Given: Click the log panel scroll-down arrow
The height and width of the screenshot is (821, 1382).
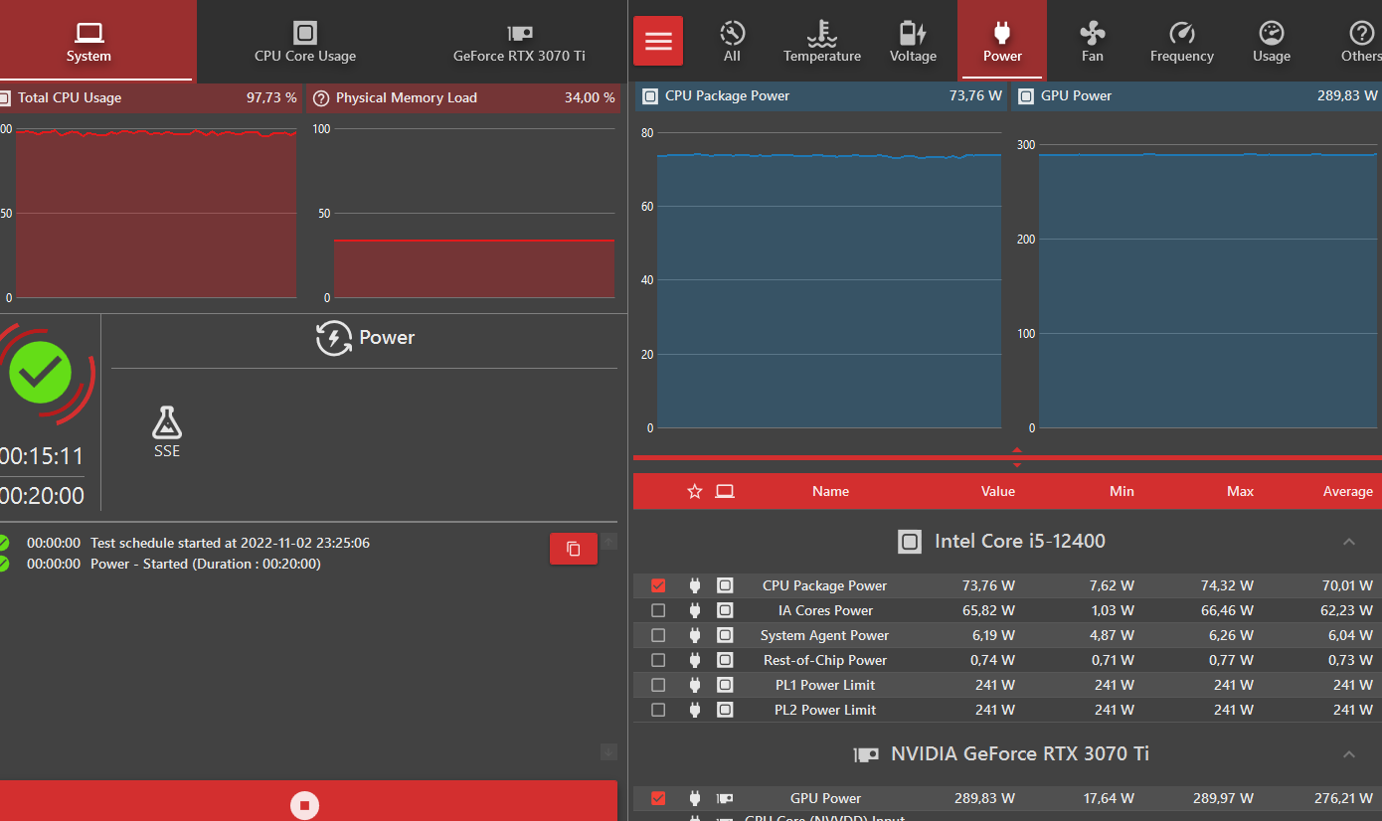Looking at the screenshot, I should pyautogui.click(x=609, y=752).
